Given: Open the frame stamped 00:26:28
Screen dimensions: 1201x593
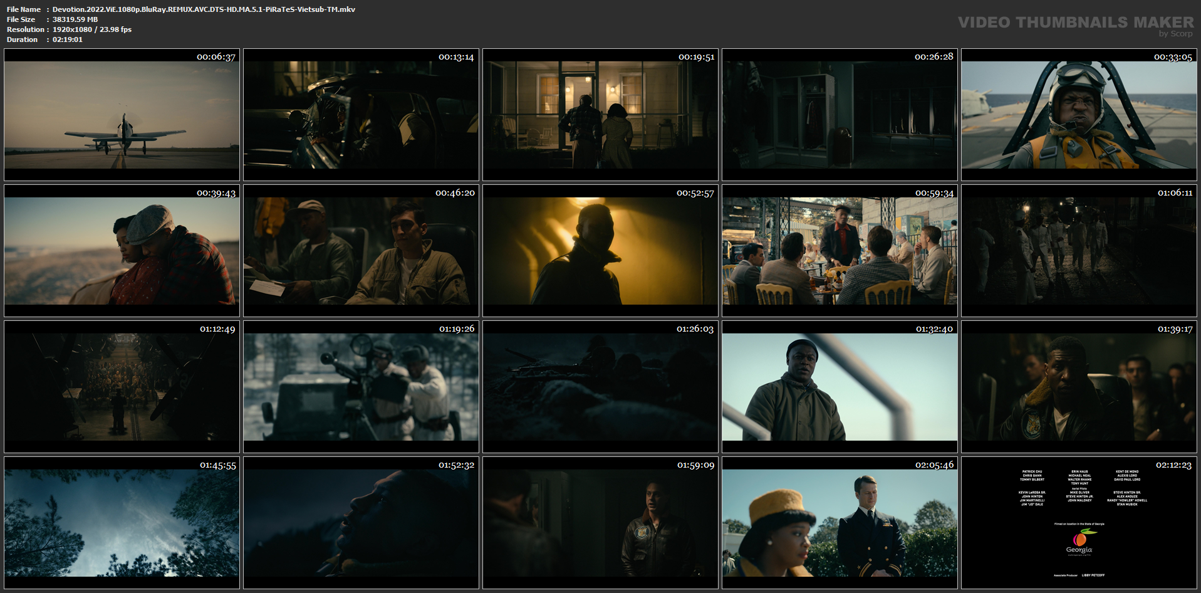Looking at the screenshot, I should pyautogui.click(x=840, y=115).
